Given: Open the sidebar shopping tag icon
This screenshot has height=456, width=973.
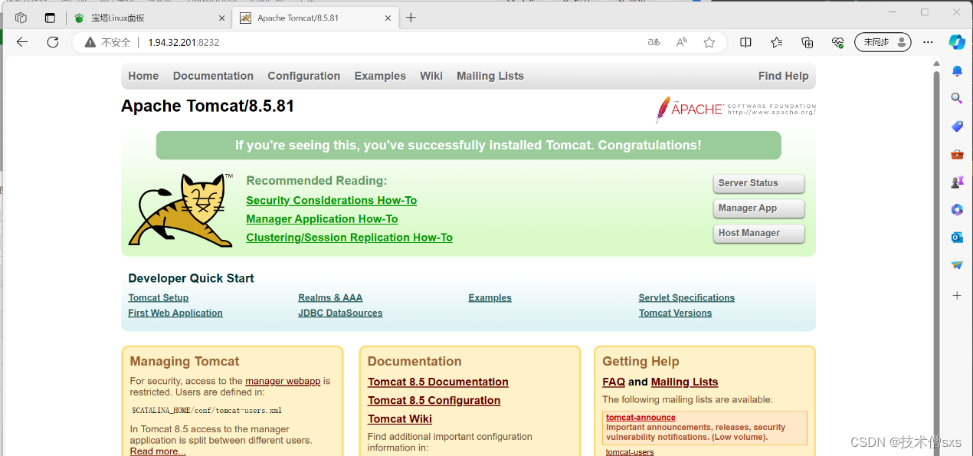Looking at the screenshot, I should (x=957, y=126).
